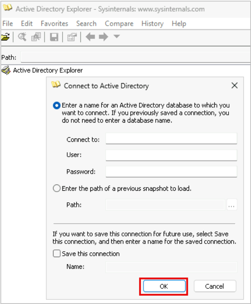The height and width of the screenshot is (304, 251).
Task: Click the Password input field
Action: pyautogui.click(x=171, y=172)
